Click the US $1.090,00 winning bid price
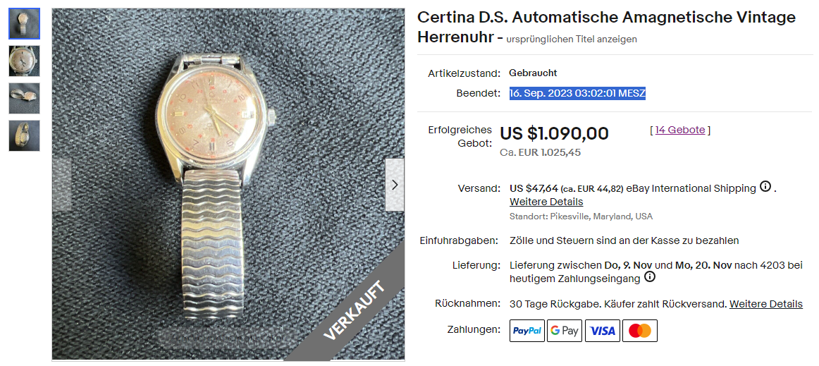Image resolution: width=819 pixels, height=366 pixels. coord(554,134)
